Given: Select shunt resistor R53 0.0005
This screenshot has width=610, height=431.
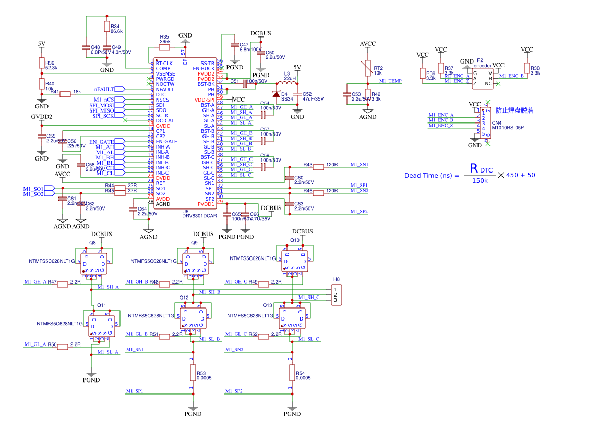Looking at the screenshot, I should pyautogui.click(x=193, y=373).
